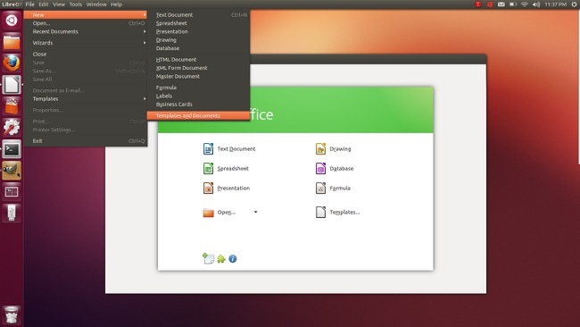Viewport: 580px width, 327px height.
Task: Open the View menu
Action: tap(59, 4)
